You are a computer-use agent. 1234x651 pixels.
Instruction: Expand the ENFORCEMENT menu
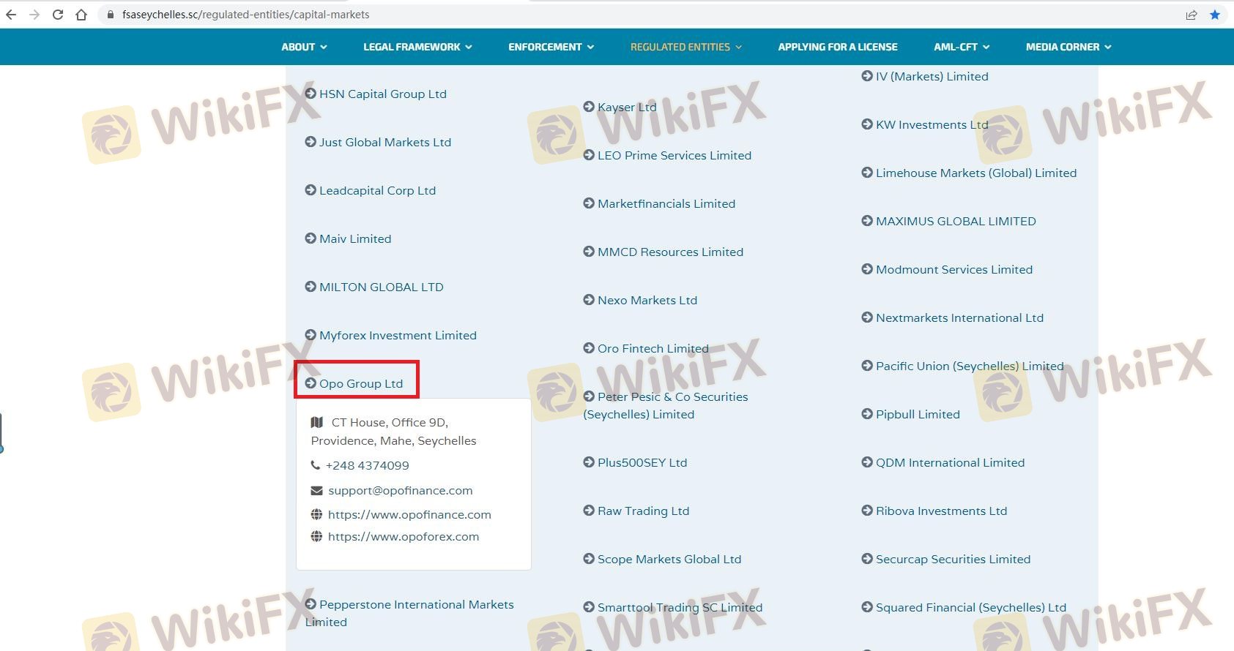tap(551, 47)
